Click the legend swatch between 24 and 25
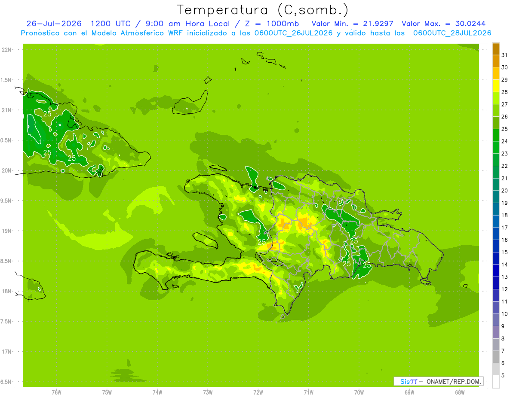 click(x=496, y=135)
